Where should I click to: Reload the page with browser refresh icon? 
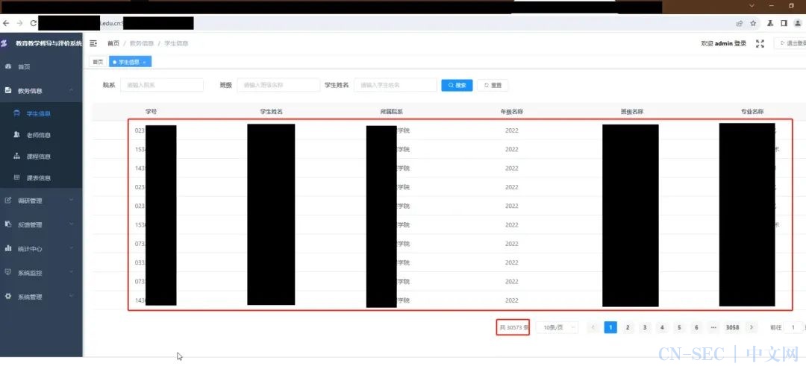[x=34, y=23]
